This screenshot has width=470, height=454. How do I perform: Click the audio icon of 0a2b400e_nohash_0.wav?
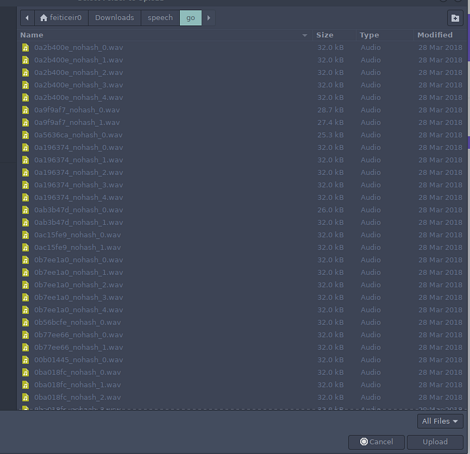coord(25,48)
